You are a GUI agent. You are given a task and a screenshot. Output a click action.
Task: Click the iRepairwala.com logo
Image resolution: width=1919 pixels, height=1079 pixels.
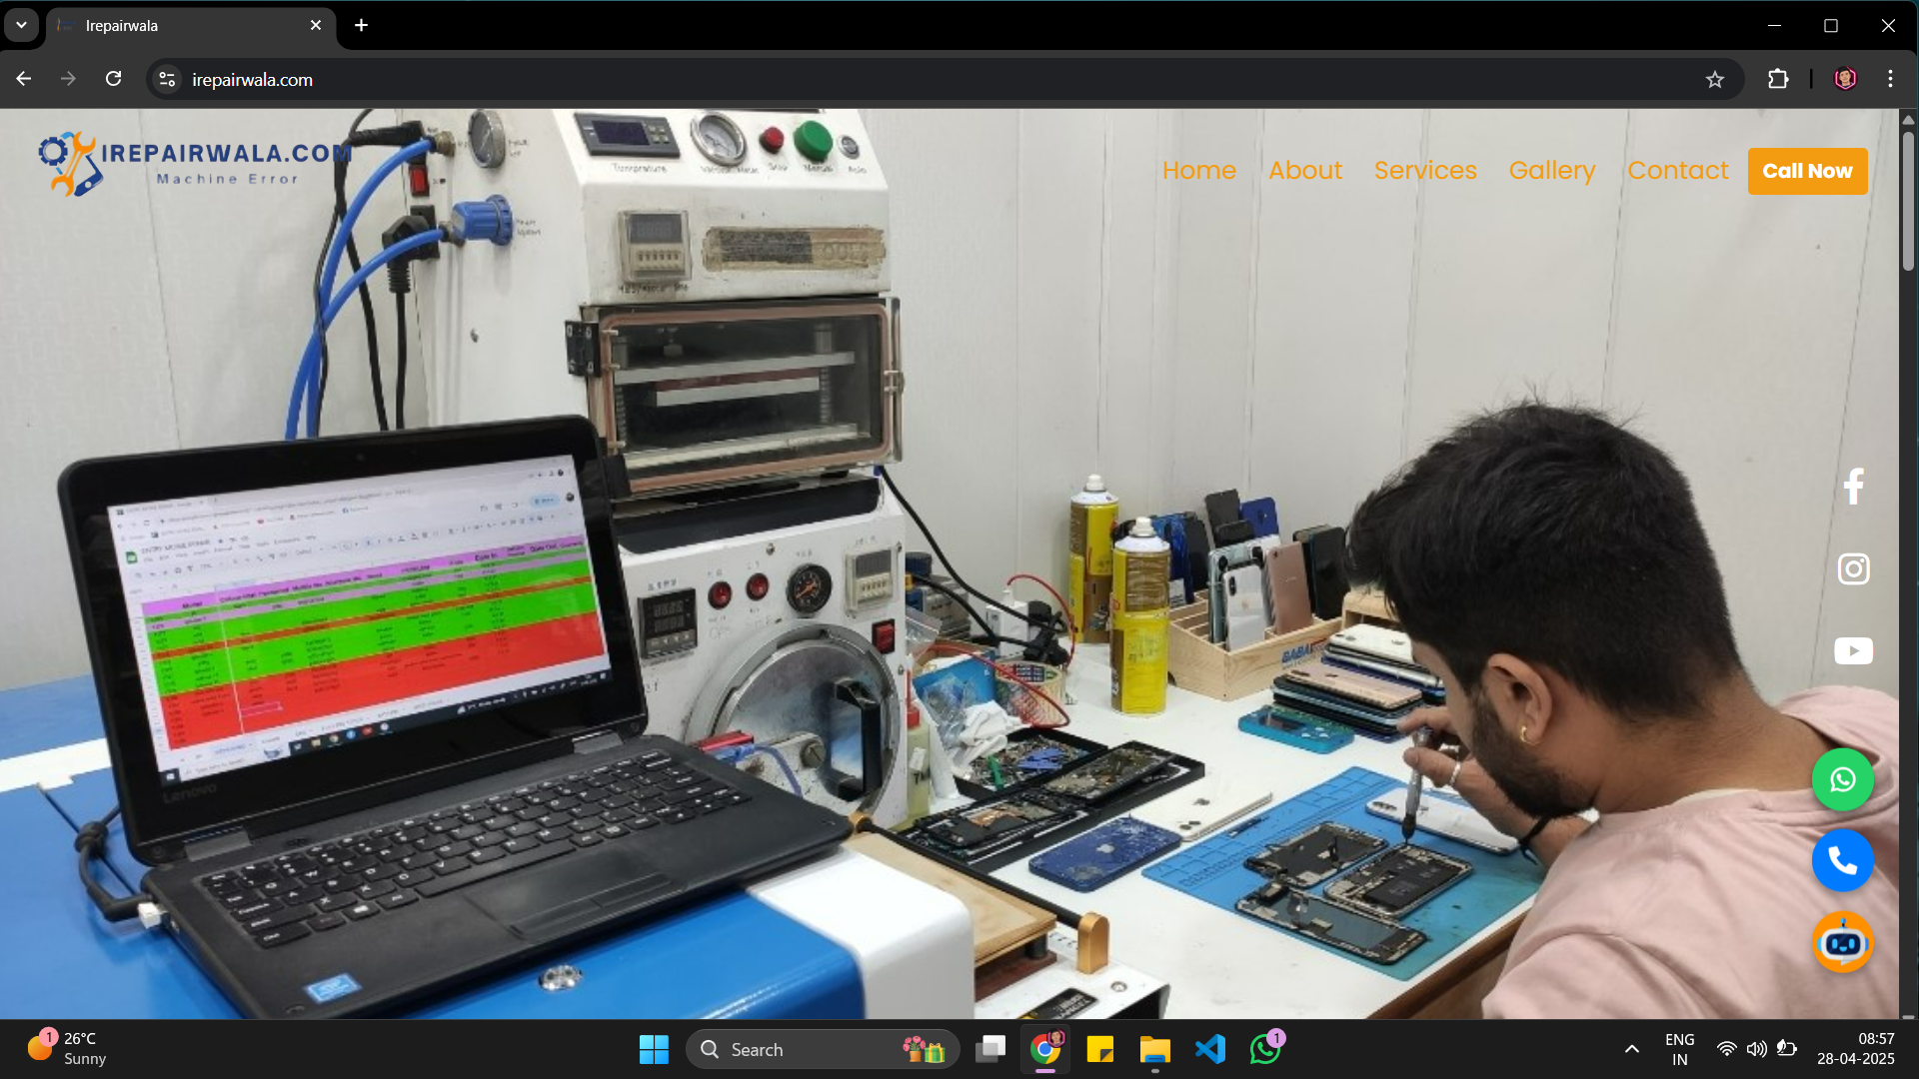tap(195, 164)
